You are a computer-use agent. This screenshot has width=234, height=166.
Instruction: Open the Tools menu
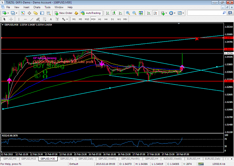[48, 7]
